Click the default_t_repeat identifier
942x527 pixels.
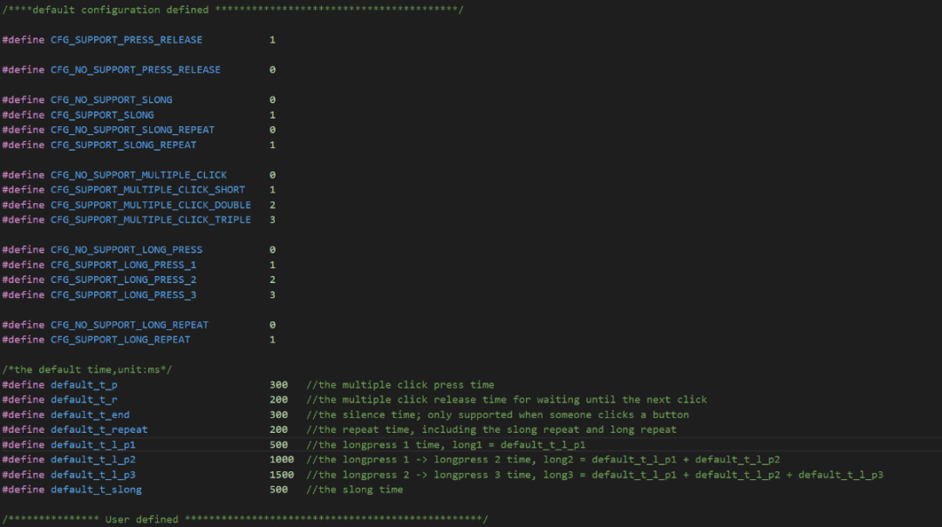(99, 429)
